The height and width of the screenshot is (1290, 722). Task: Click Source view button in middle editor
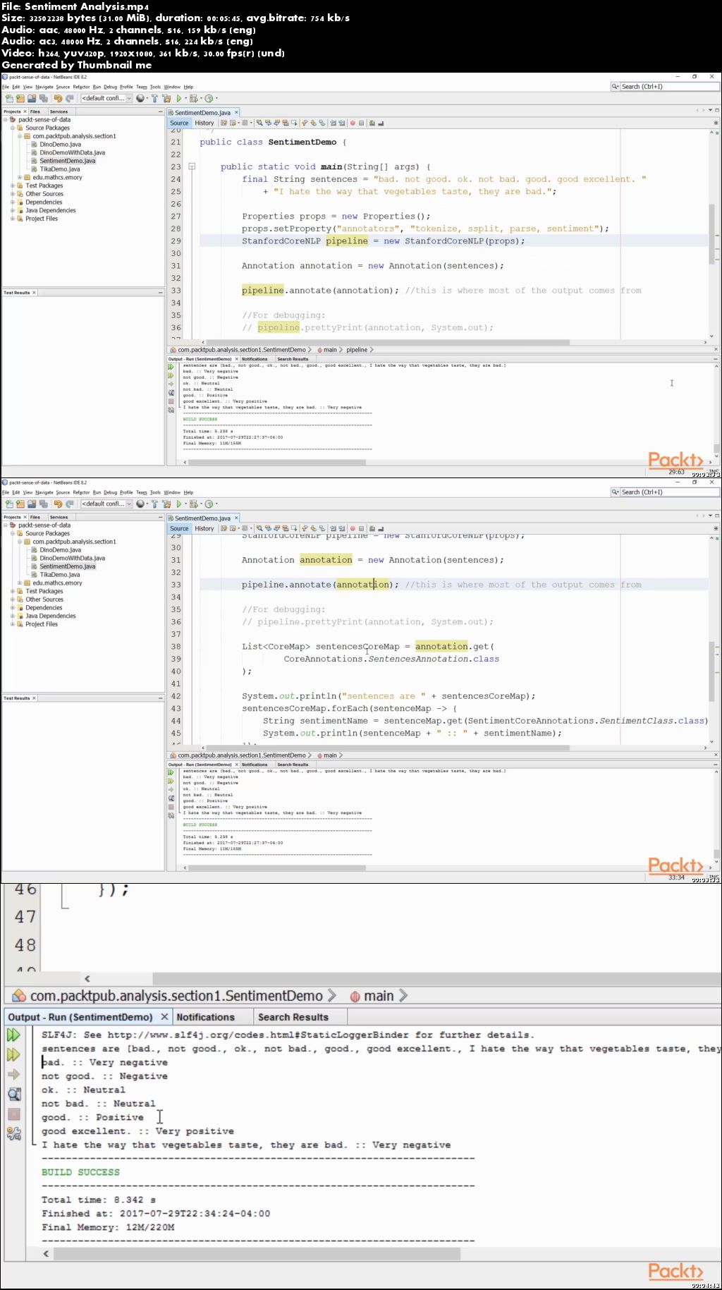coord(179,528)
